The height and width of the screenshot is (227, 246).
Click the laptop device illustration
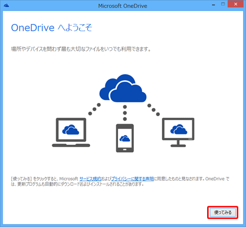tap(71, 132)
